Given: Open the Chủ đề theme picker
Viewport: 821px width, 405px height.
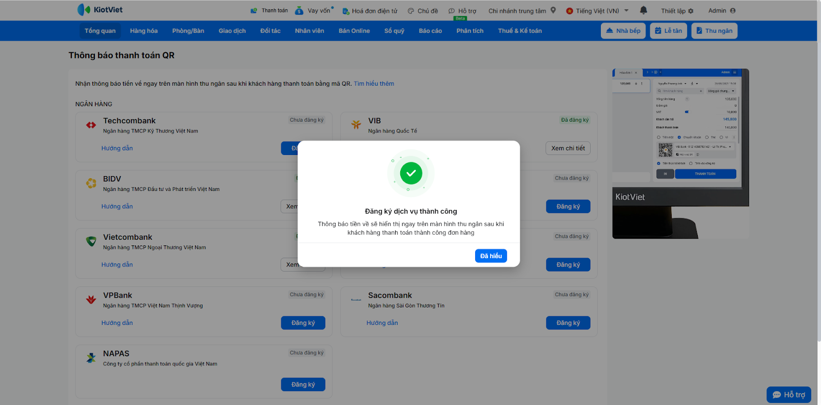Looking at the screenshot, I should pos(423,11).
